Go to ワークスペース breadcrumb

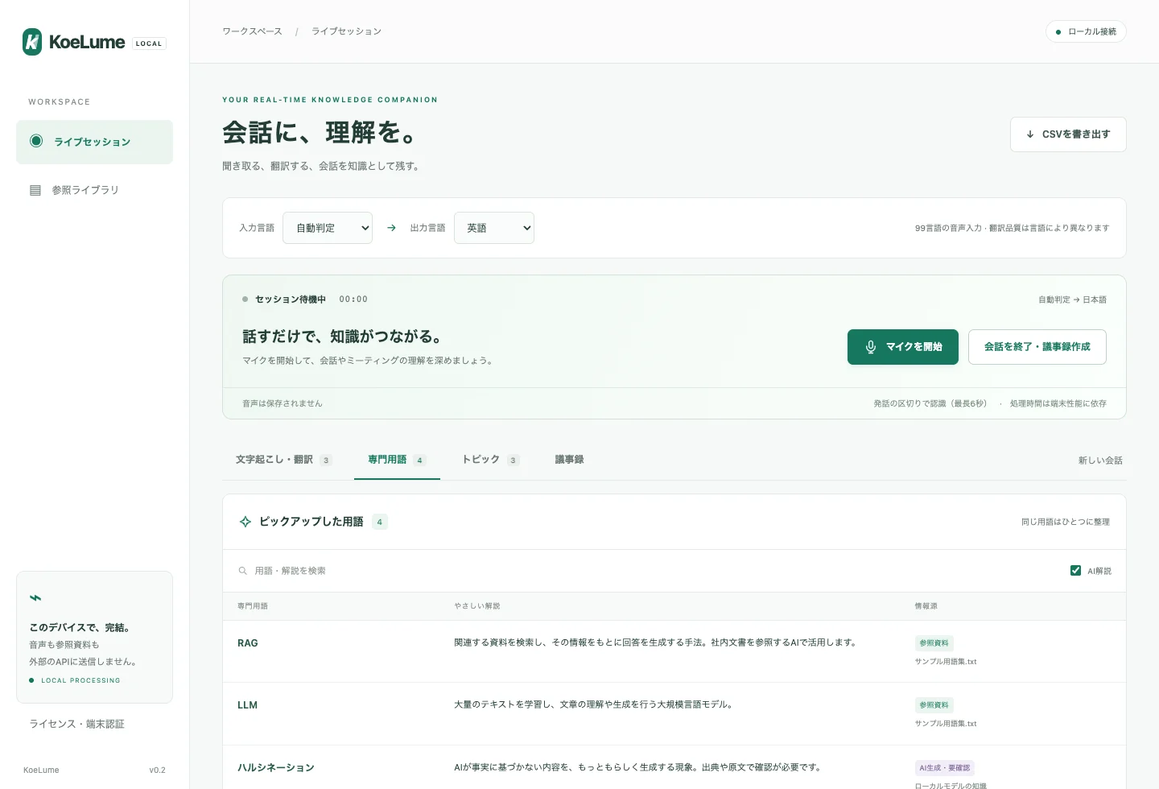click(252, 31)
